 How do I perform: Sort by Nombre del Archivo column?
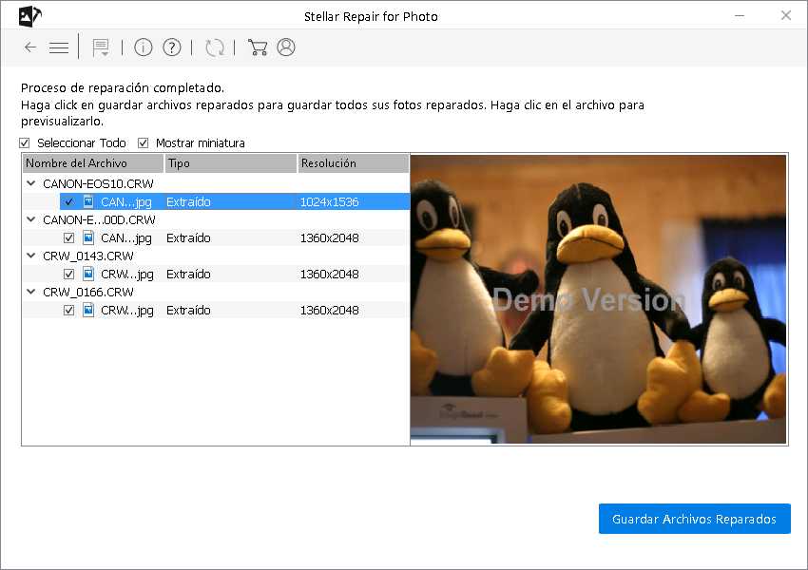pos(93,163)
